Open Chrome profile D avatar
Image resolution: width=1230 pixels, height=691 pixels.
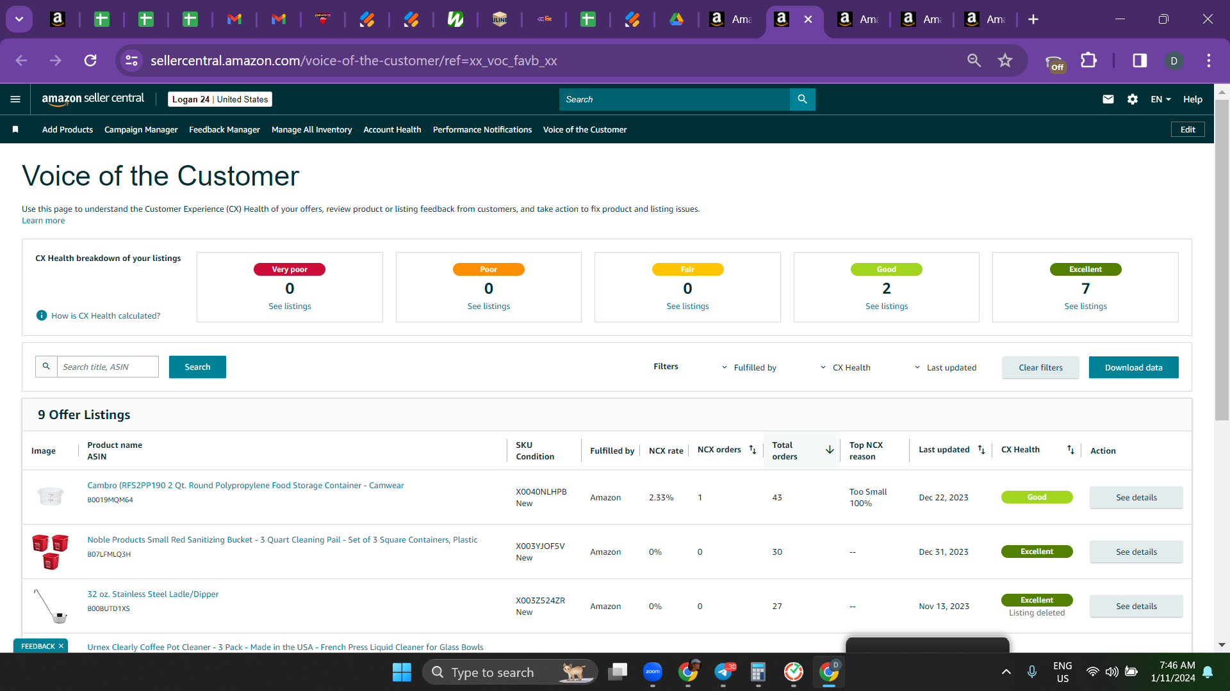click(1174, 60)
